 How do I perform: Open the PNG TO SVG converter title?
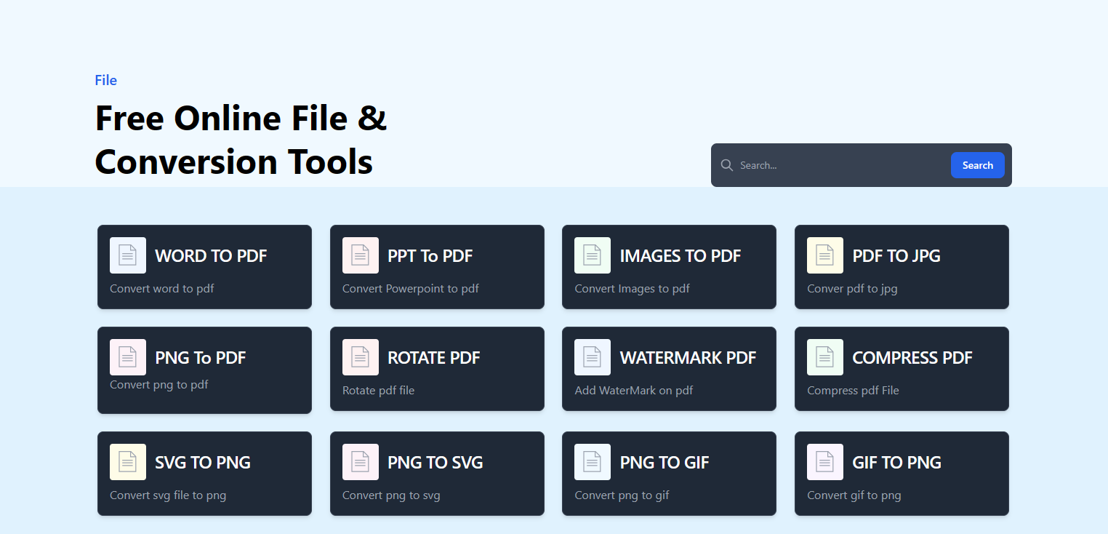(x=435, y=462)
